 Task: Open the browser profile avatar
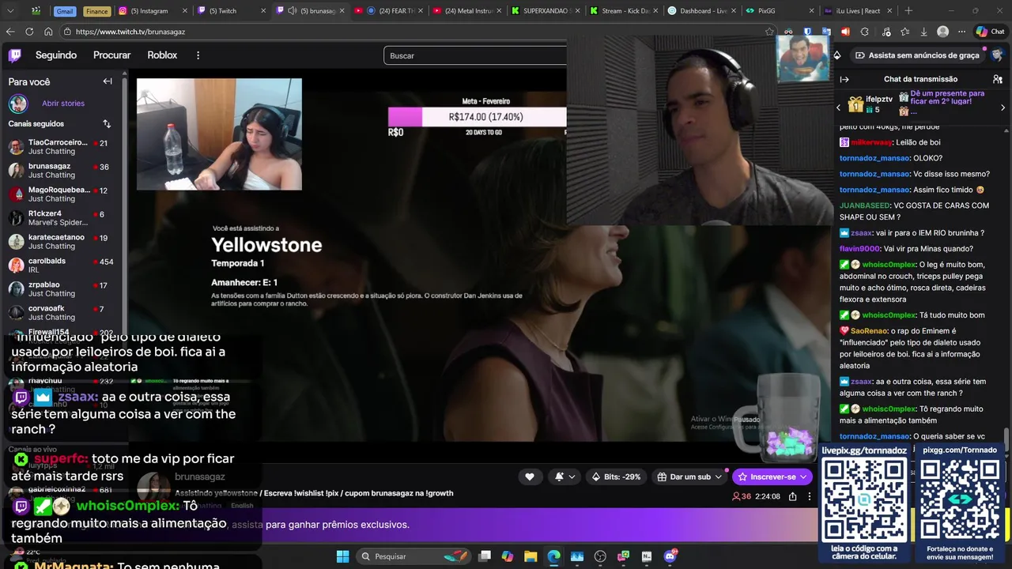[942, 32]
